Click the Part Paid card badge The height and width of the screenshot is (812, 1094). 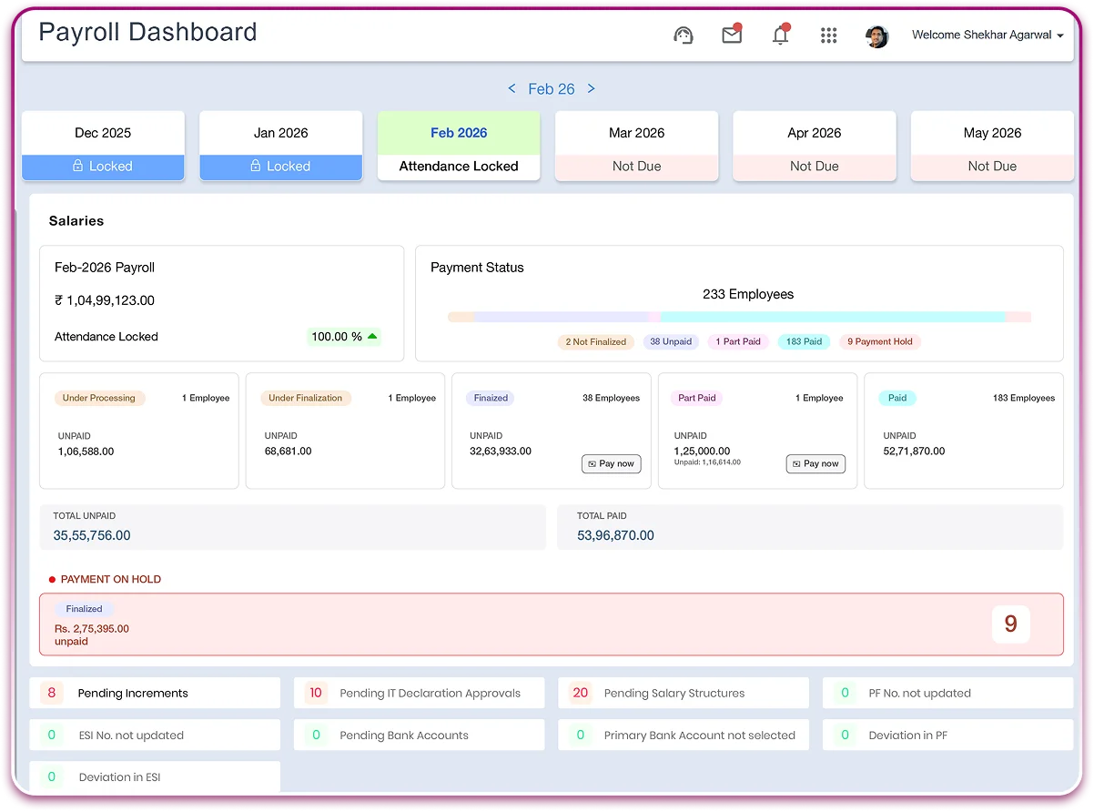pos(697,398)
